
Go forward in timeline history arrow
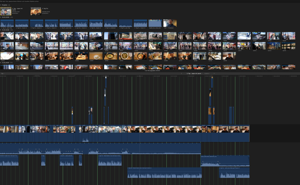(214, 73)
